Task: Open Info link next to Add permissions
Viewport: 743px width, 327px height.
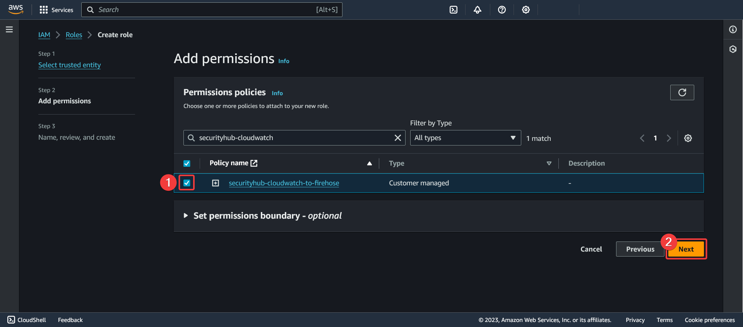Action: click(x=284, y=61)
